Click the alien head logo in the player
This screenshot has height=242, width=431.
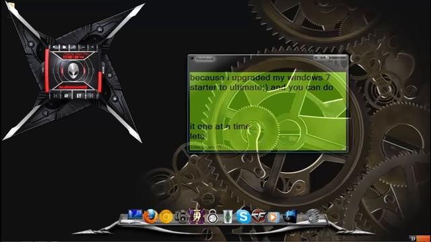(73, 71)
